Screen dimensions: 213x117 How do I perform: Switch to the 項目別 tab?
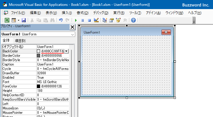coord(20,41)
